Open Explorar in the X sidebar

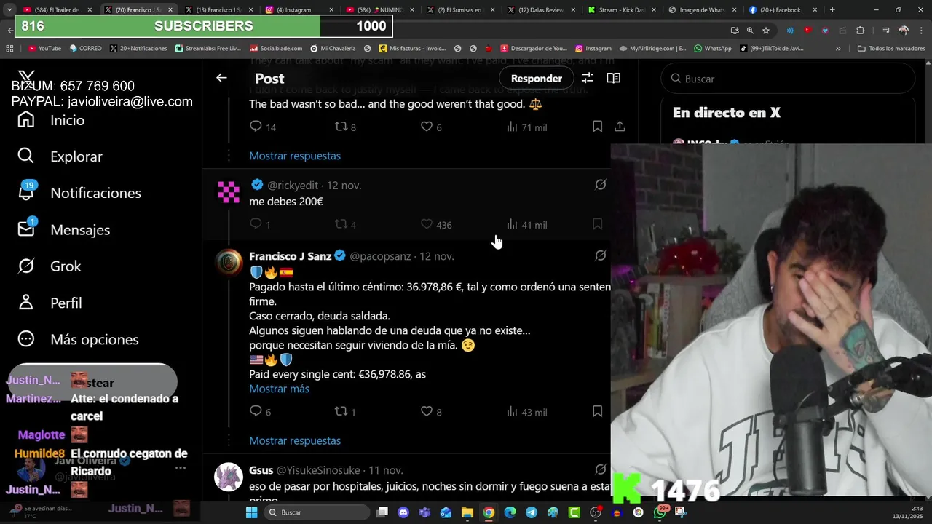(x=60, y=156)
